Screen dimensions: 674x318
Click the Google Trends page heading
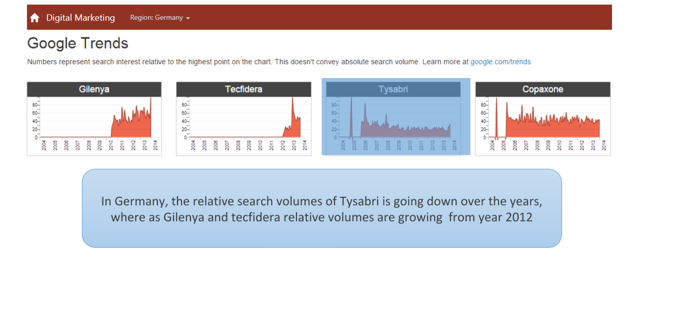[x=78, y=43]
